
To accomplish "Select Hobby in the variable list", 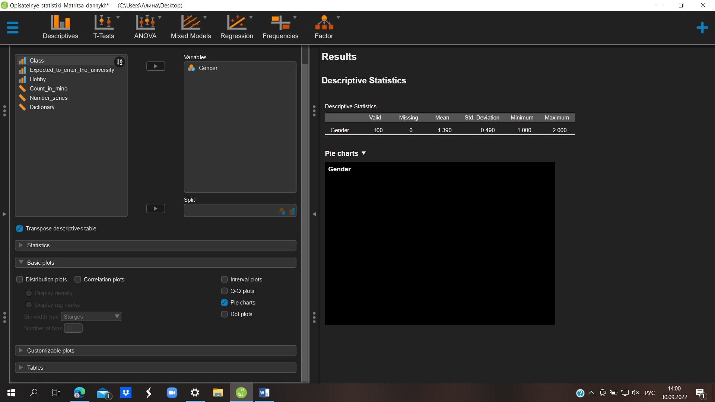I will pyautogui.click(x=38, y=79).
